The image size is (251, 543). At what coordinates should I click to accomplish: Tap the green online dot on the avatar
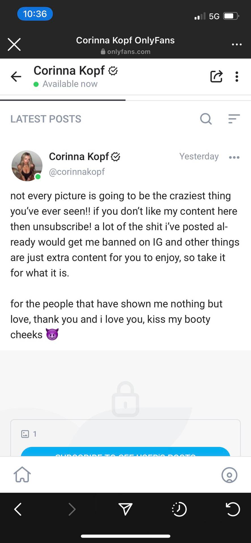pyautogui.click(x=38, y=177)
